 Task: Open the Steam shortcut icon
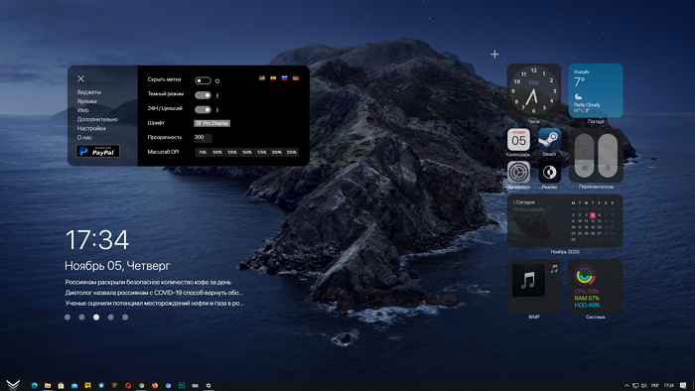(550, 140)
